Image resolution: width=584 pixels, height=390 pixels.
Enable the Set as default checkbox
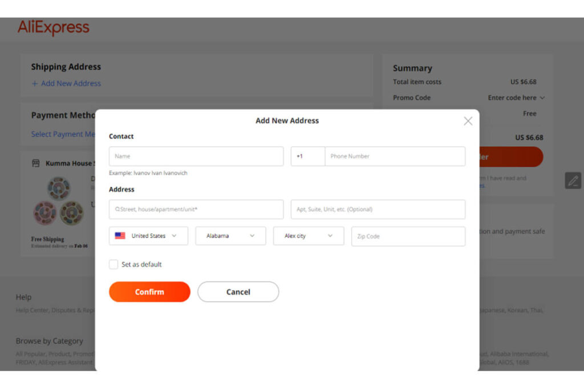tap(114, 264)
